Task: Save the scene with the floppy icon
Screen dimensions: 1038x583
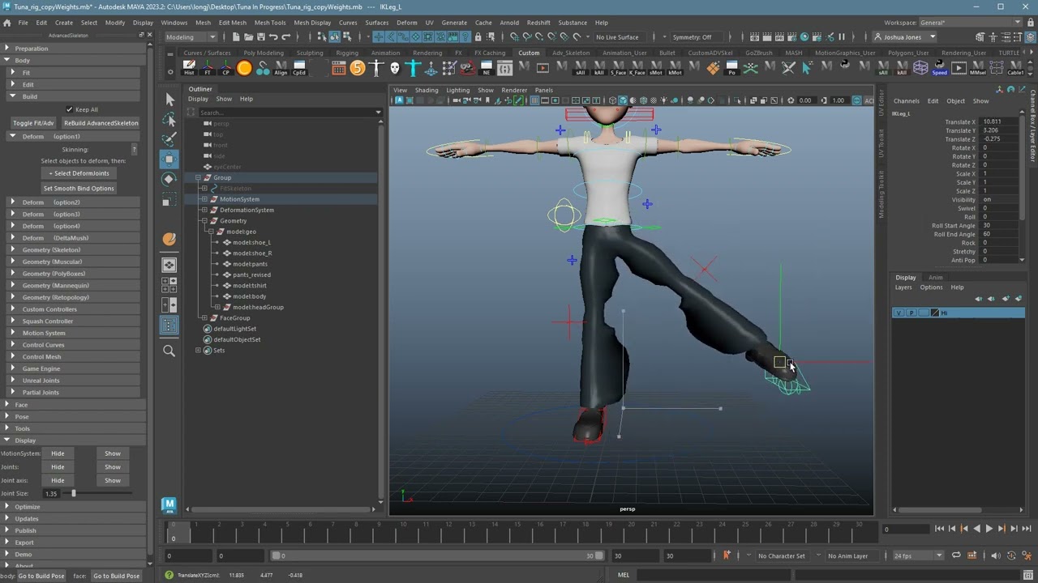Action: [x=259, y=37]
